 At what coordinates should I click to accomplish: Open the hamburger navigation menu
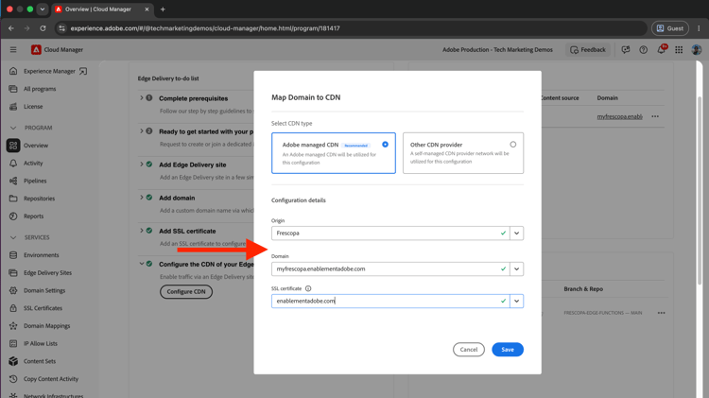click(13, 50)
